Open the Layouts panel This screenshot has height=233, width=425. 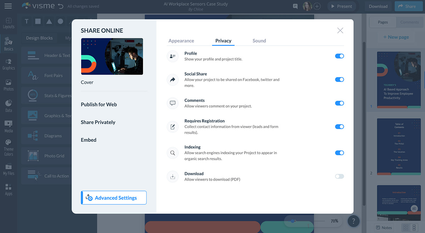click(x=8, y=22)
